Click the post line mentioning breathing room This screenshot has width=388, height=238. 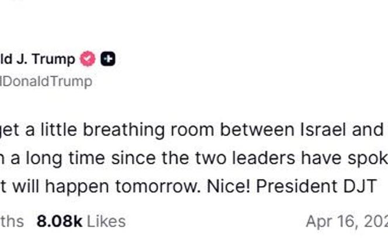[x=193, y=129]
